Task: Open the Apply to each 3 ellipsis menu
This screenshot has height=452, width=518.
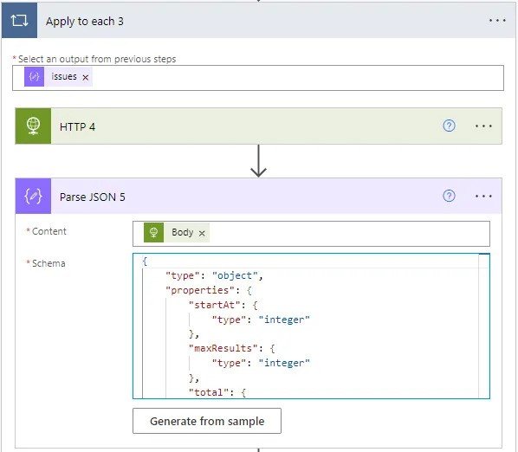Action: click(x=497, y=21)
